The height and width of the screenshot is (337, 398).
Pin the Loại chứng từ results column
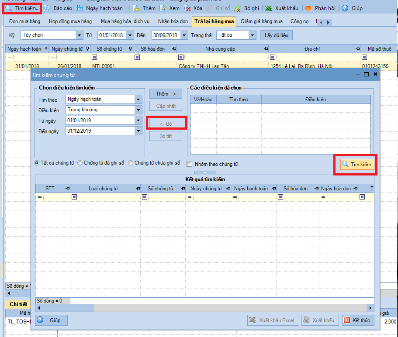click(x=138, y=189)
